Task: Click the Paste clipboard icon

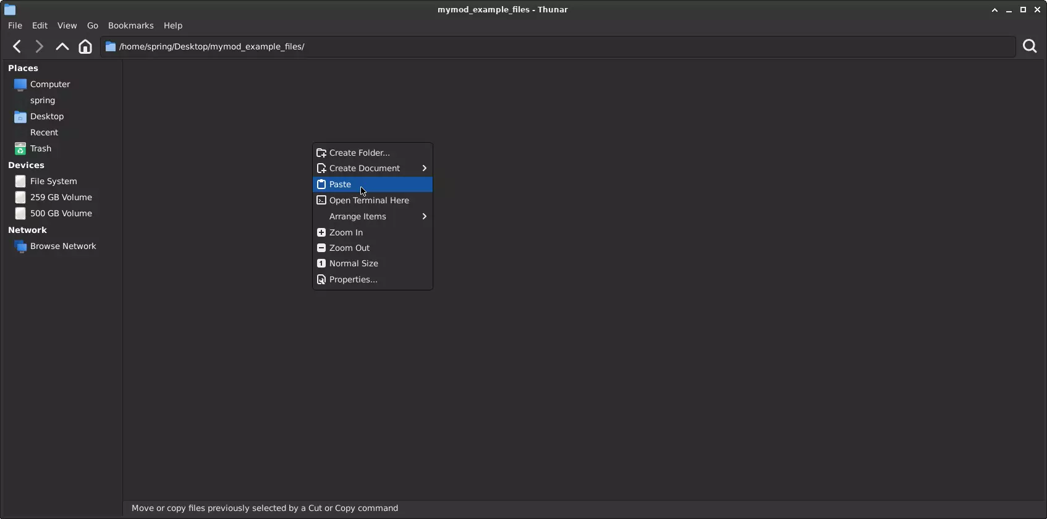Action: [321, 184]
